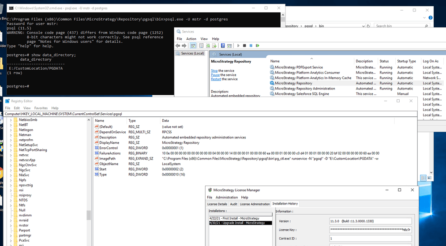Open the Favorites menu in Registry Editor
This screenshot has width=446, height=246.
pos(41,108)
